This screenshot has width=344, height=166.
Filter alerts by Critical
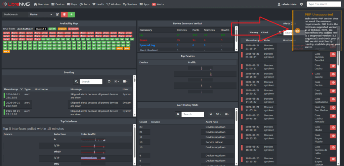coord(264,33)
